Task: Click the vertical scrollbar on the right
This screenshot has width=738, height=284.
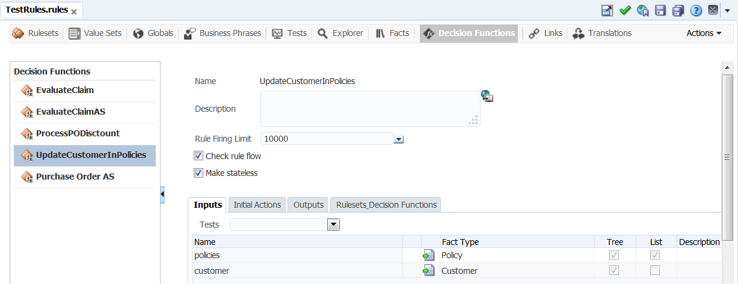Action: coord(727,157)
